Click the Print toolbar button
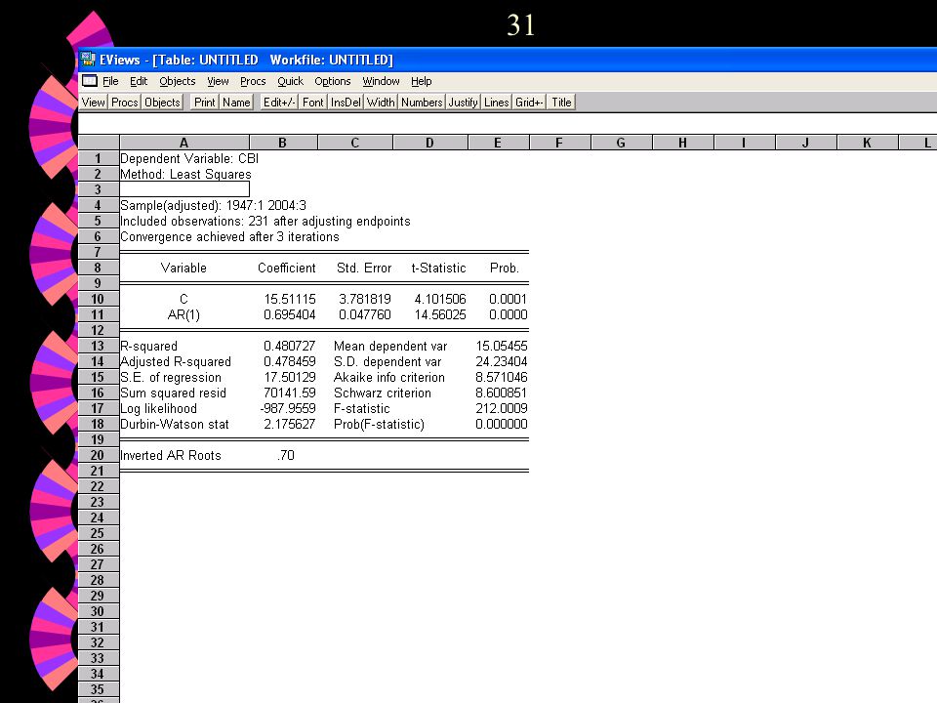This screenshot has height=703, width=937. pyautogui.click(x=204, y=103)
